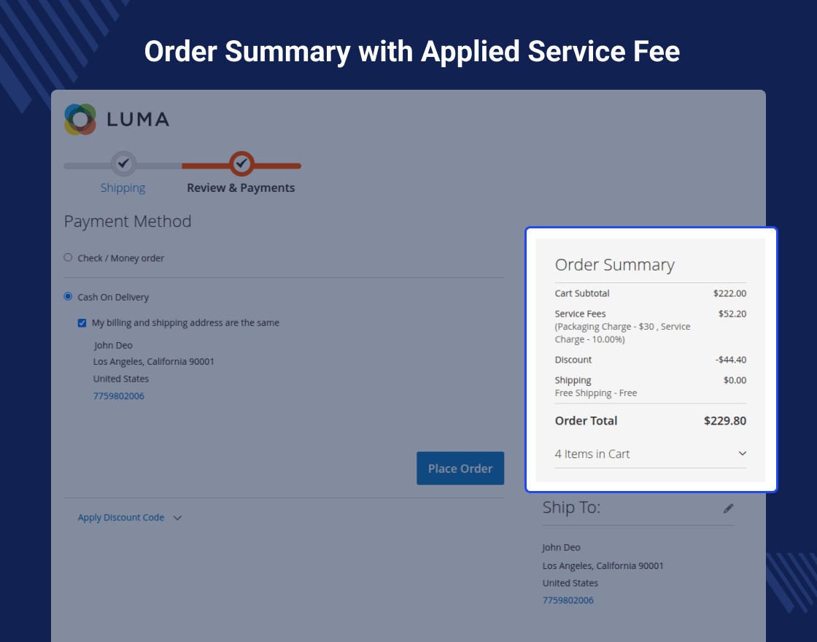817x642 pixels.
Task: Go back to the Shipping step label
Action: [123, 187]
